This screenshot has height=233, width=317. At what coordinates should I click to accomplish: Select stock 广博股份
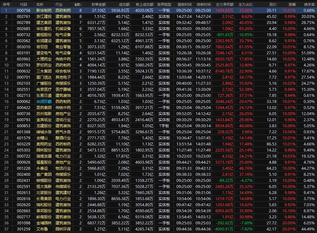coord(44,83)
